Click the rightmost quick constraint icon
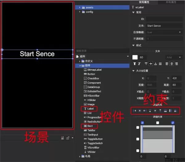 [x=175, y=110]
